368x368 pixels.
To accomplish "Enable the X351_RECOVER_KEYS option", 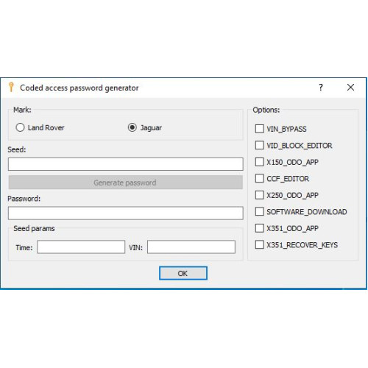I will point(259,244).
